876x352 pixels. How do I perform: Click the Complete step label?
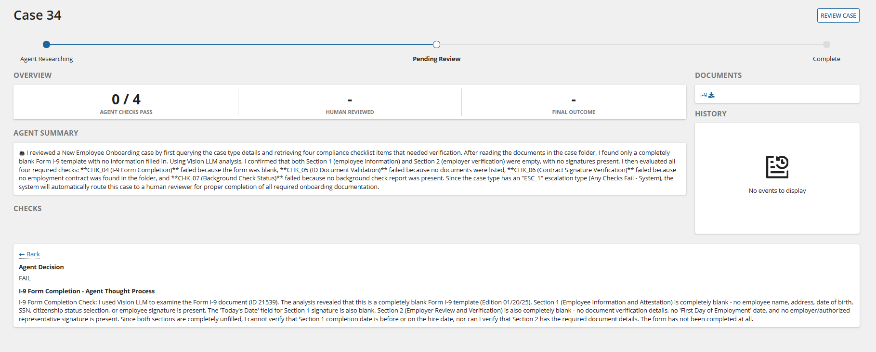[826, 59]
